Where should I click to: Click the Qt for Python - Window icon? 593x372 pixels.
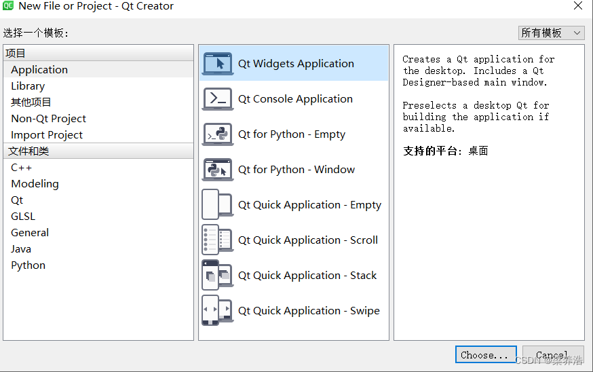point(218,170)
